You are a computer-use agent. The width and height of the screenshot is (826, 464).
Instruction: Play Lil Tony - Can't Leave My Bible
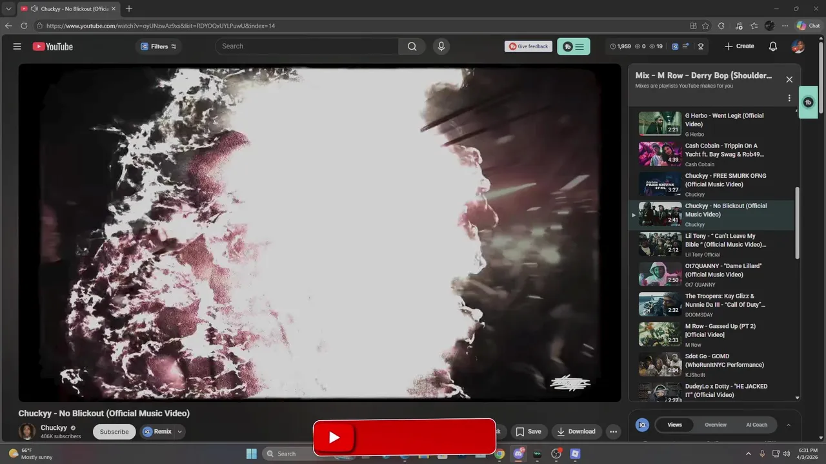(x=711, y=245)
